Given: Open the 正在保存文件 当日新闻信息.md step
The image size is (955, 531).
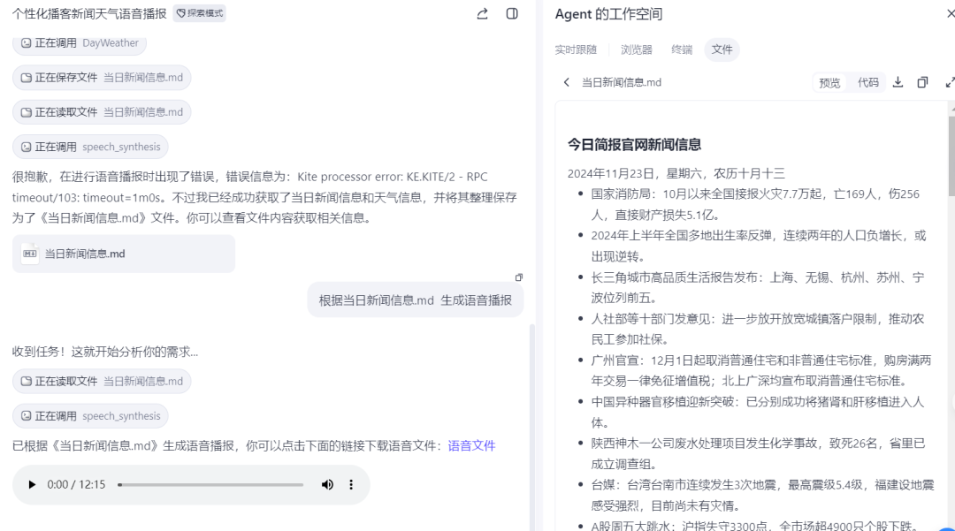Looking at the screenshot, I should 102,78.
